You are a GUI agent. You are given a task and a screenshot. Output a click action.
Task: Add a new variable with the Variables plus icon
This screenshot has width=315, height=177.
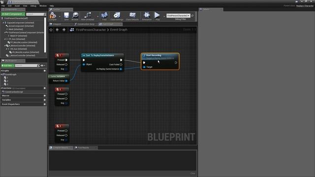tap(45, 100)
